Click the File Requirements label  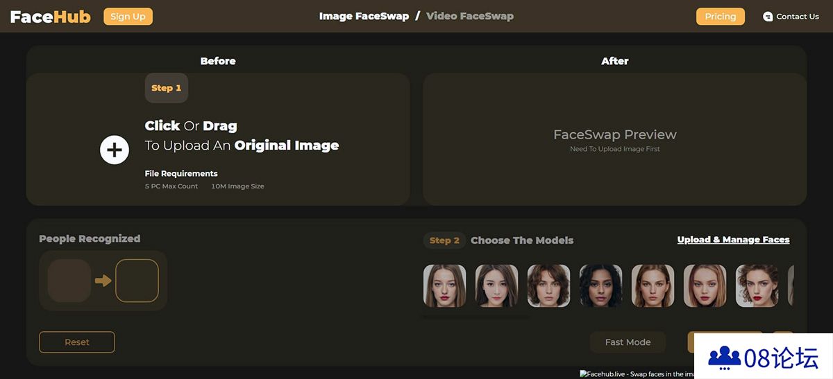click(x=181, y=174)
